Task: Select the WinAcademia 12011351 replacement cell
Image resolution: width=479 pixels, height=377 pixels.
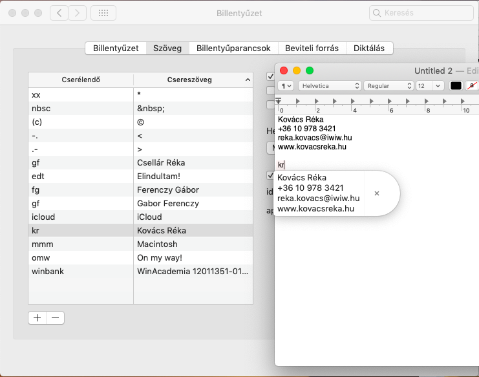Action: click(x=193, y=272)
